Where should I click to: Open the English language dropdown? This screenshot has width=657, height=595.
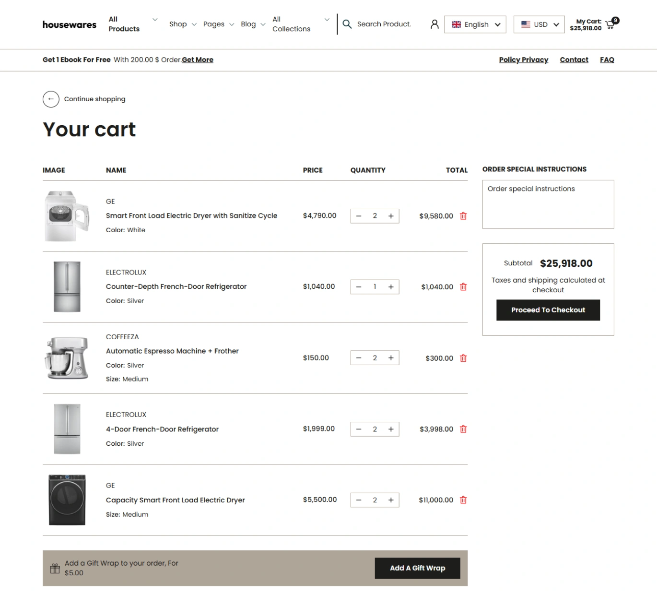pos(475,24)
